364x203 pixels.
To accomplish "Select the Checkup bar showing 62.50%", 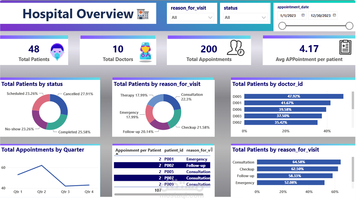I will [297, 169].
